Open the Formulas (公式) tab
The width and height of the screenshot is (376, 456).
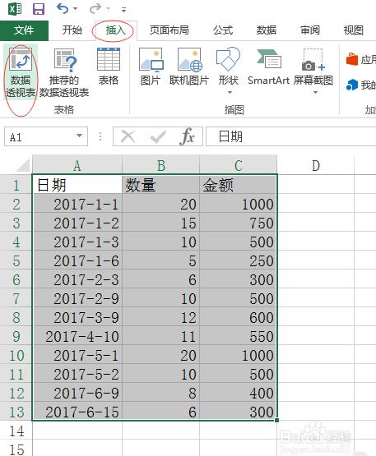[223, 30]
